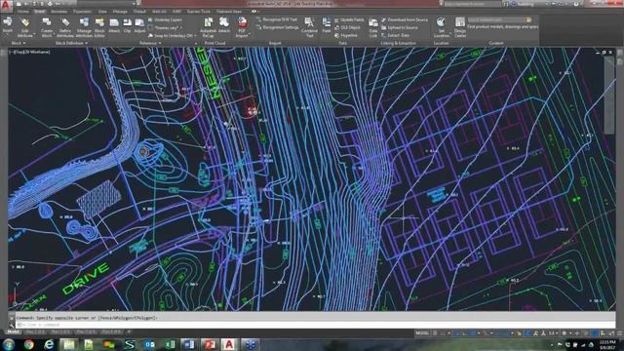Open Chrome from the Windows taskbar
Screen dimensions: 624x351
[x=28, y=344]
